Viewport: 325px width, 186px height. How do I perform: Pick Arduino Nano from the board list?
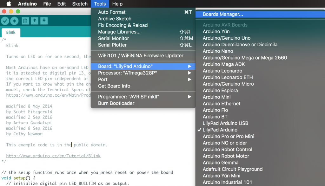coord(218,51)
